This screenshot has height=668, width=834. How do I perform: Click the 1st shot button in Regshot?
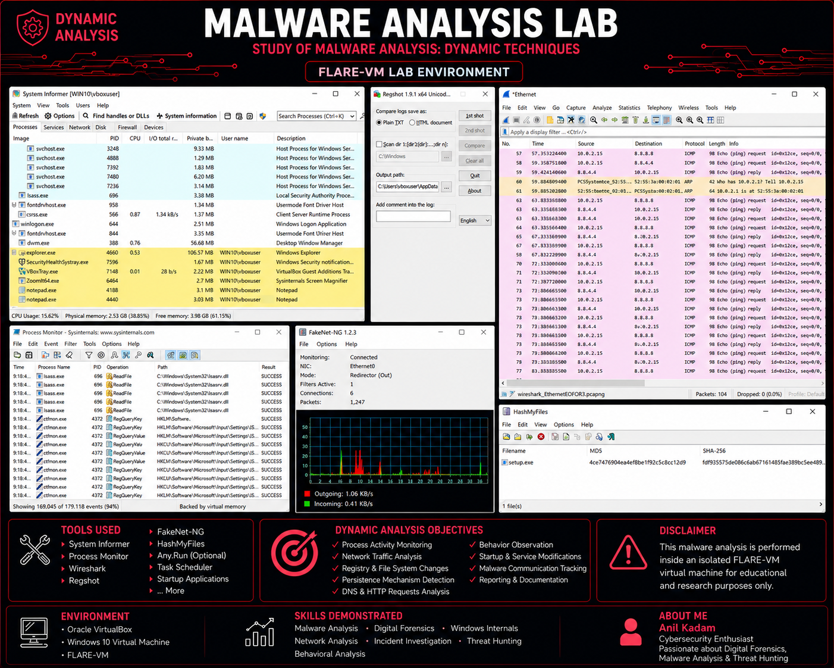(475, 116)
